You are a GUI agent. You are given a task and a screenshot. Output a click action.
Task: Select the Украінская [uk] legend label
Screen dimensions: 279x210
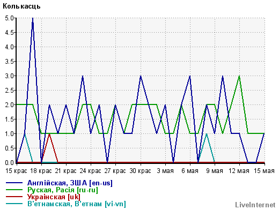[x=54, y=197]
